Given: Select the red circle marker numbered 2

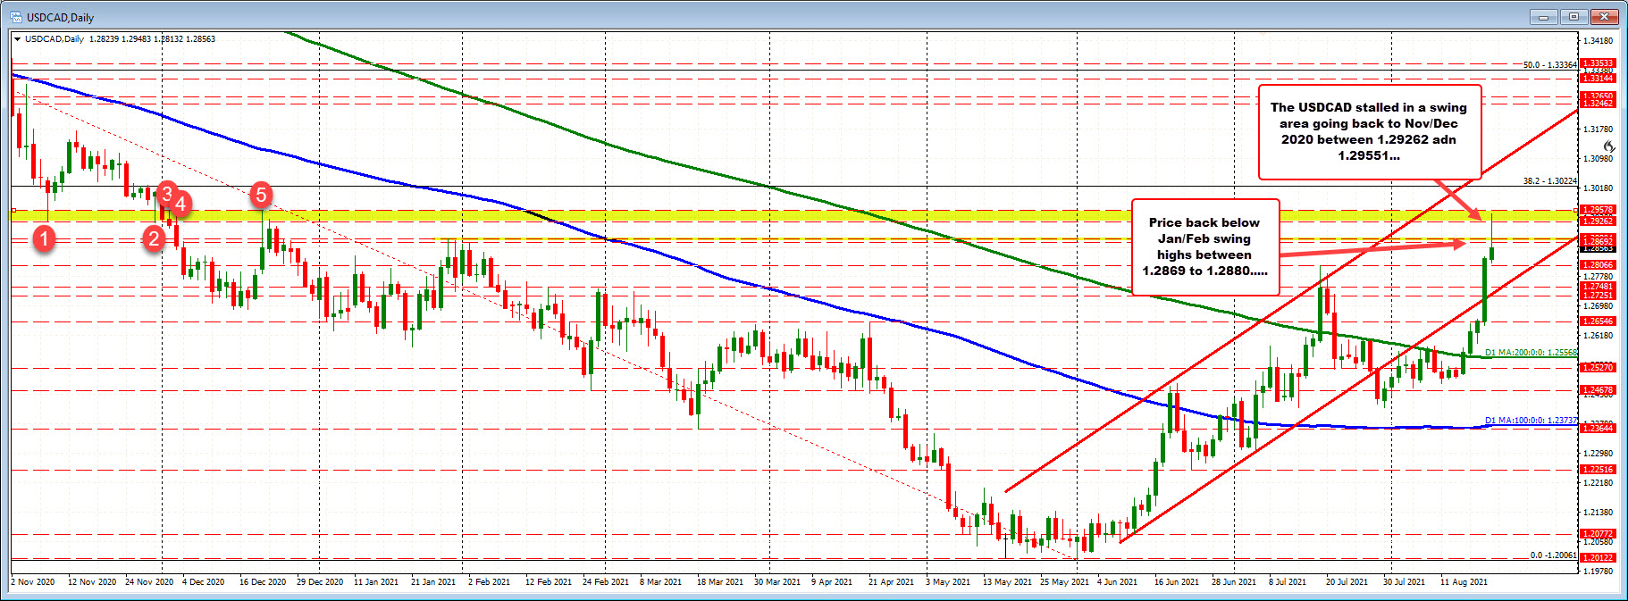Looking at the screenshot, I should (x=155, y=238).
